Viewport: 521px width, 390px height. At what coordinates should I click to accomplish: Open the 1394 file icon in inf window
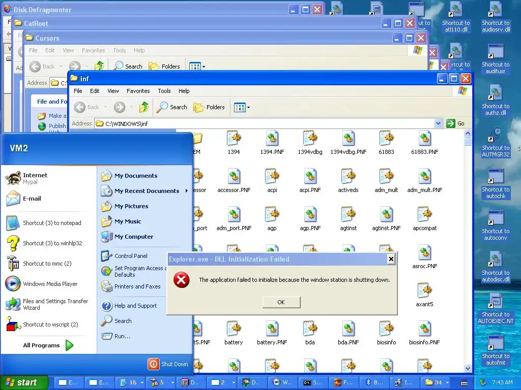(234, 138)
